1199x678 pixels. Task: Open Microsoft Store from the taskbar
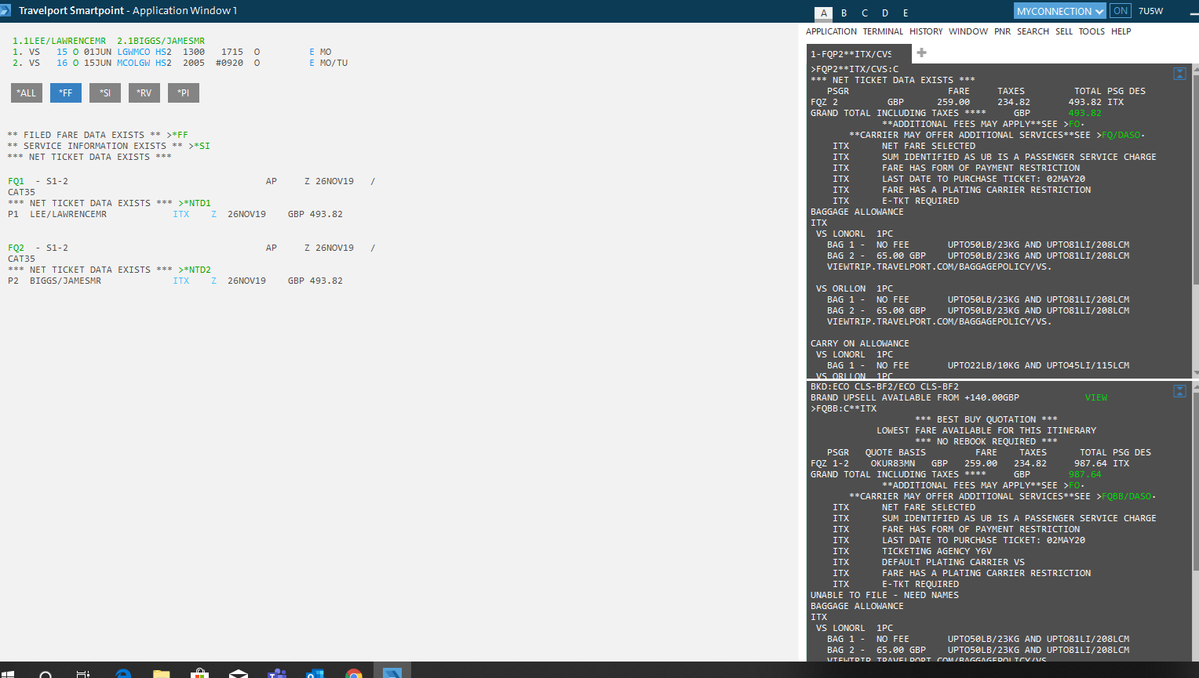click(200, 673)
